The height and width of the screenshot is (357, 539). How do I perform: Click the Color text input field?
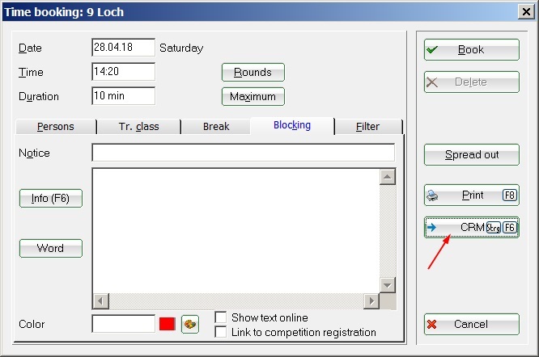[x=123, y=324]
